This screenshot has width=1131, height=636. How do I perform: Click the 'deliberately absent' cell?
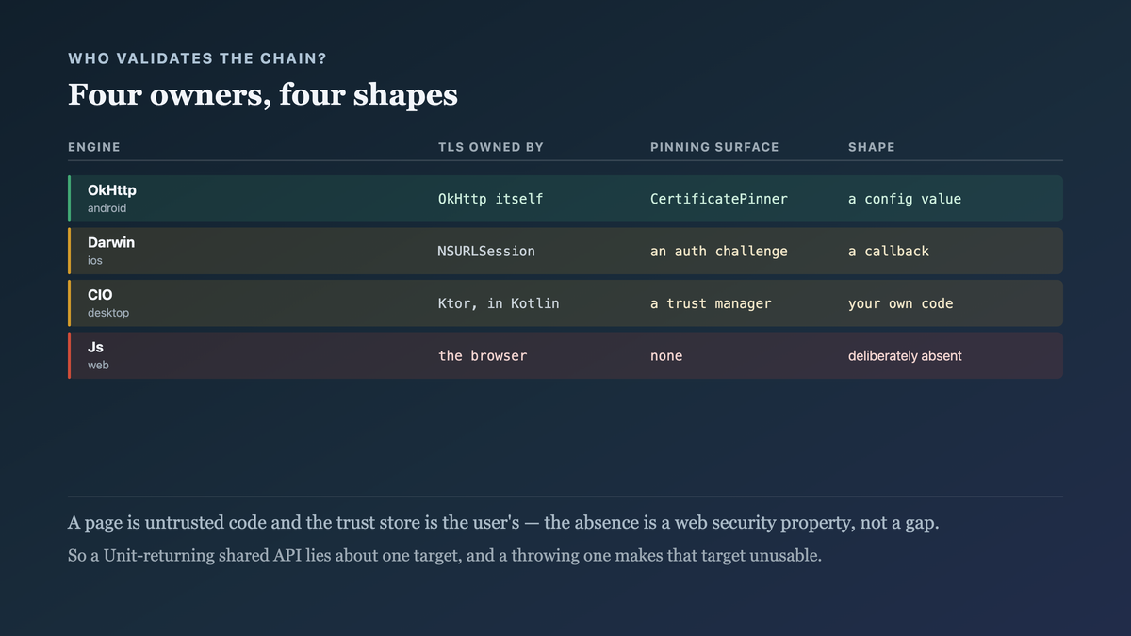coord(905,356)
